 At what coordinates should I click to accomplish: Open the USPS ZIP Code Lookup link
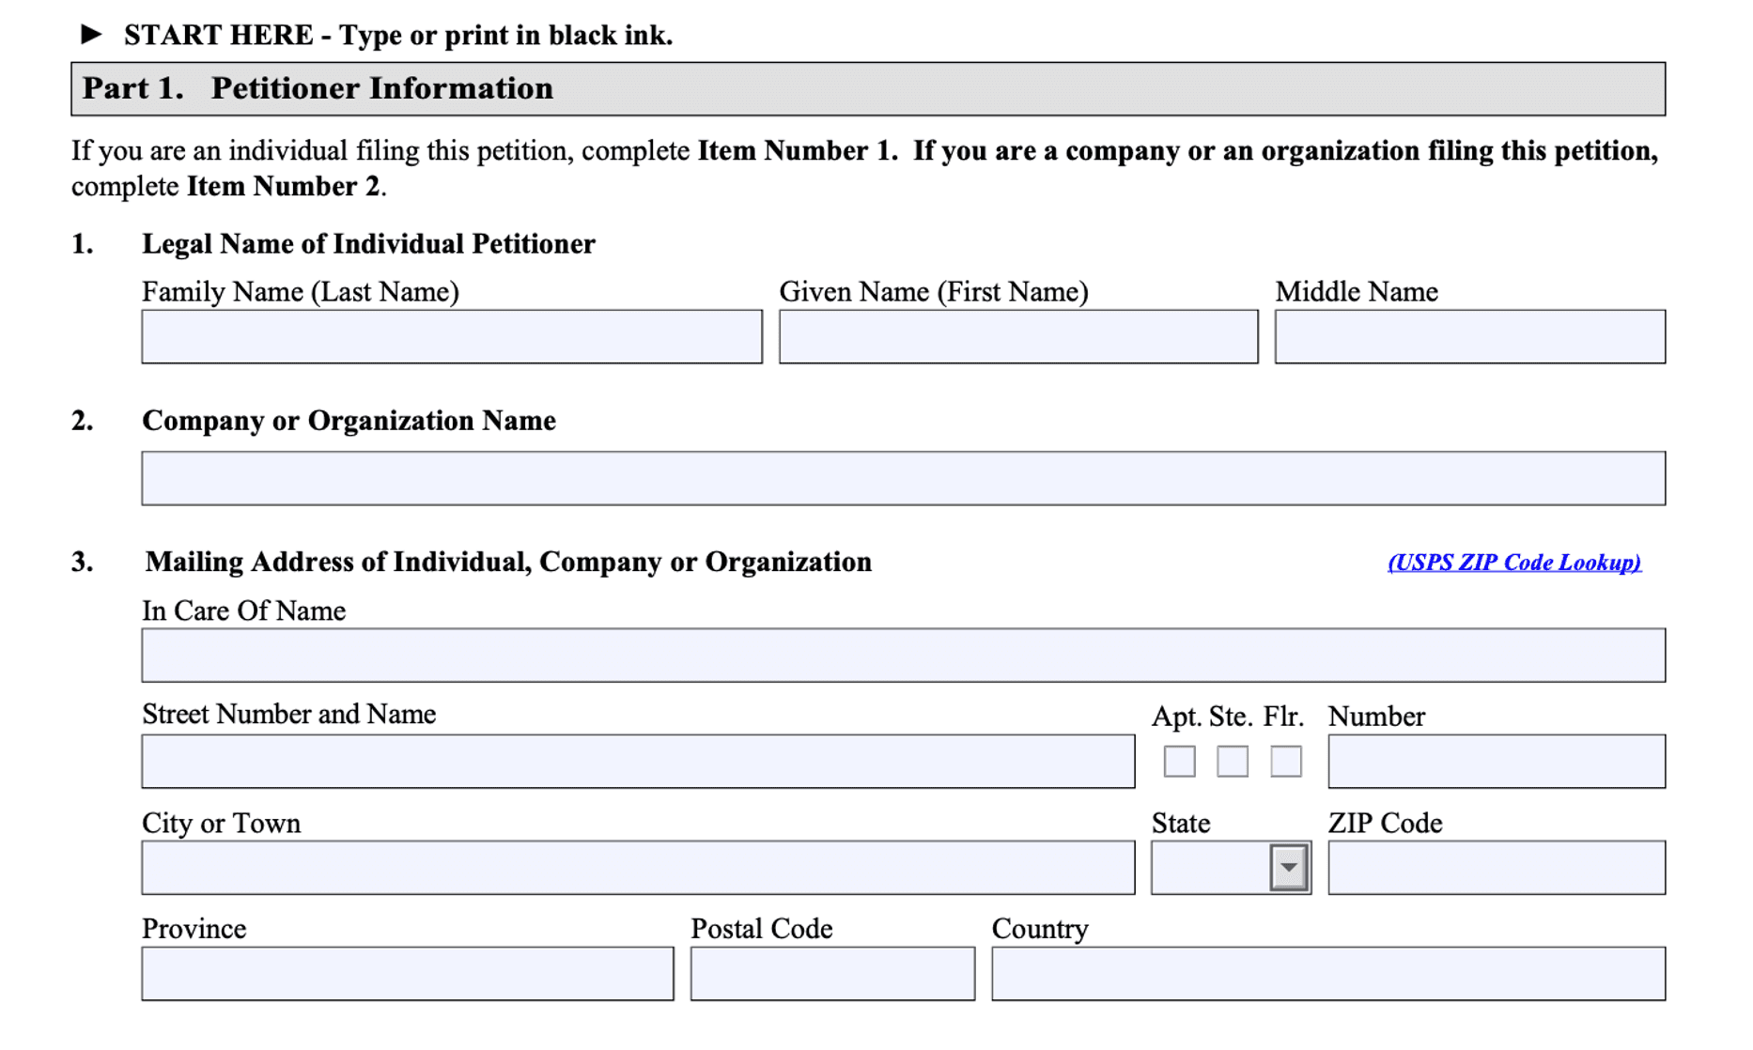[1514, 563]
